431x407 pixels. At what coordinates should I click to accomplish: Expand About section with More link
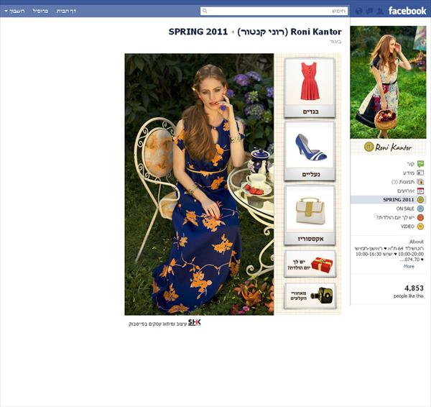point(409,266)
